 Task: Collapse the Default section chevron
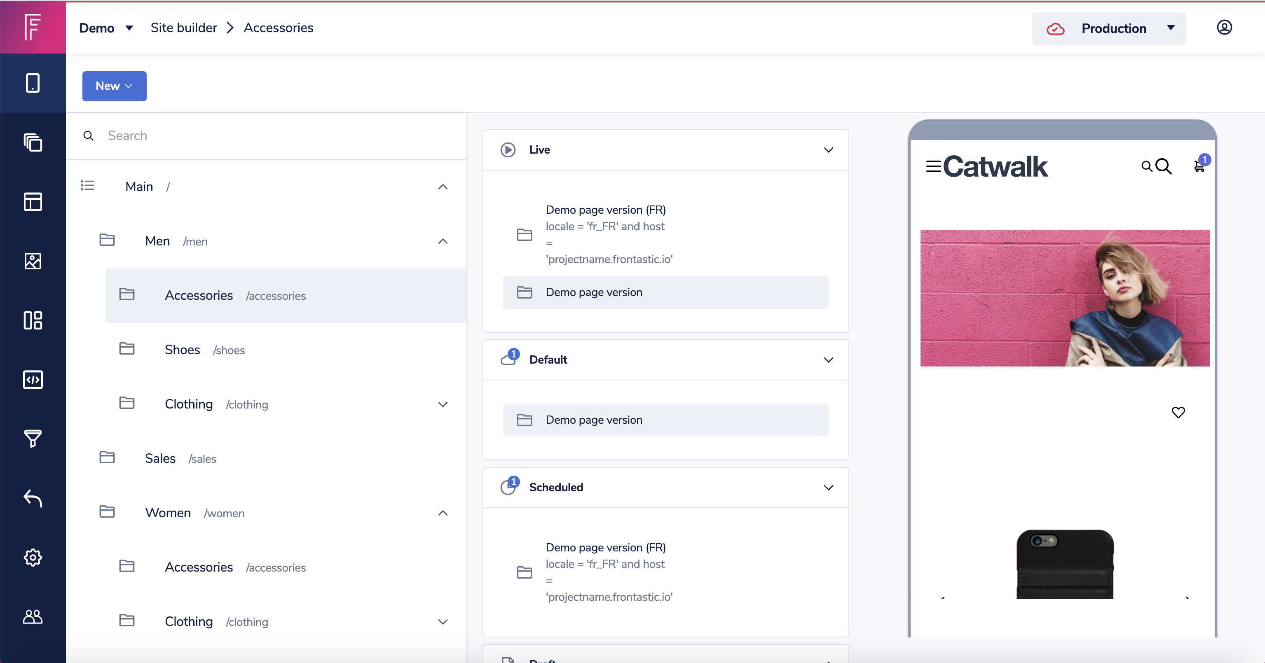[x=829, y=360]
